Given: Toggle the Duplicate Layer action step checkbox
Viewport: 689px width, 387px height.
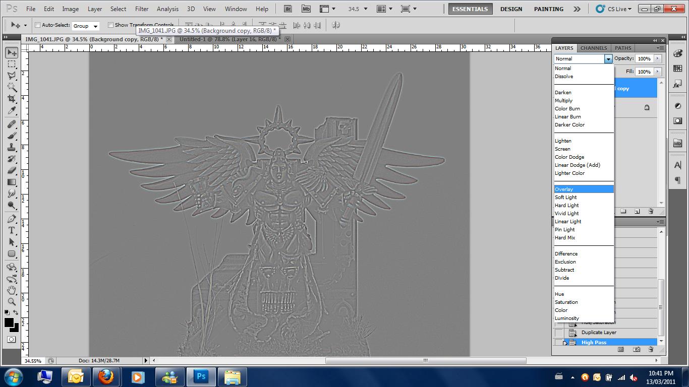Looking at the screenshot, I should point(558,333).
